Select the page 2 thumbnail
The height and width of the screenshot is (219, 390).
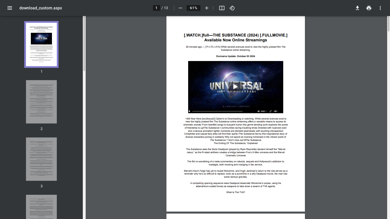[x=41, y=102]
